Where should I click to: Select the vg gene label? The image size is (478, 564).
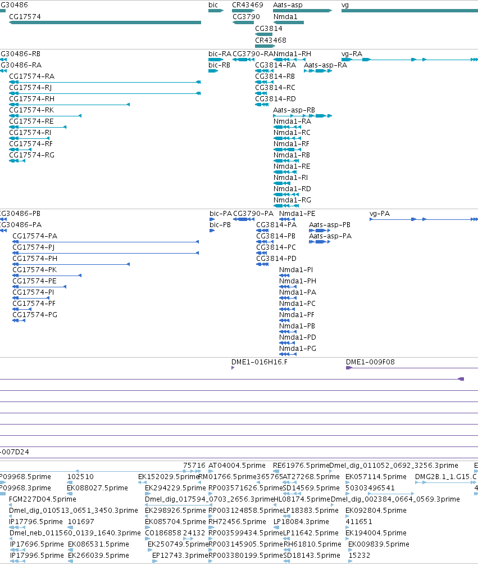coord(345,5)
